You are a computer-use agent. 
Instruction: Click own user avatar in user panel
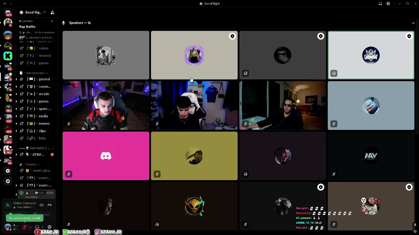(x=8, y=227)
